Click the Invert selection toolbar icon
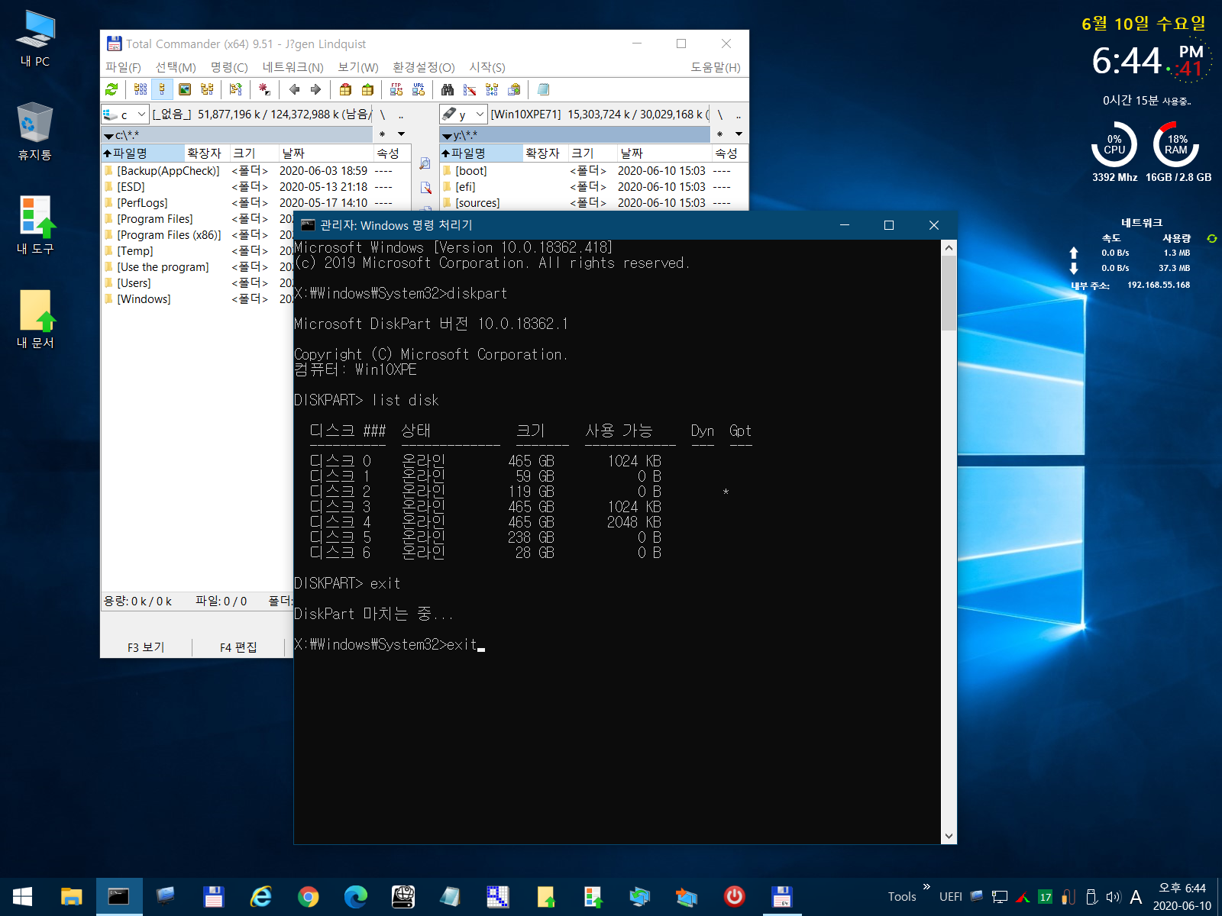Image resolution: width=1222 pixels, height=916 pixels. click(236, 89)
